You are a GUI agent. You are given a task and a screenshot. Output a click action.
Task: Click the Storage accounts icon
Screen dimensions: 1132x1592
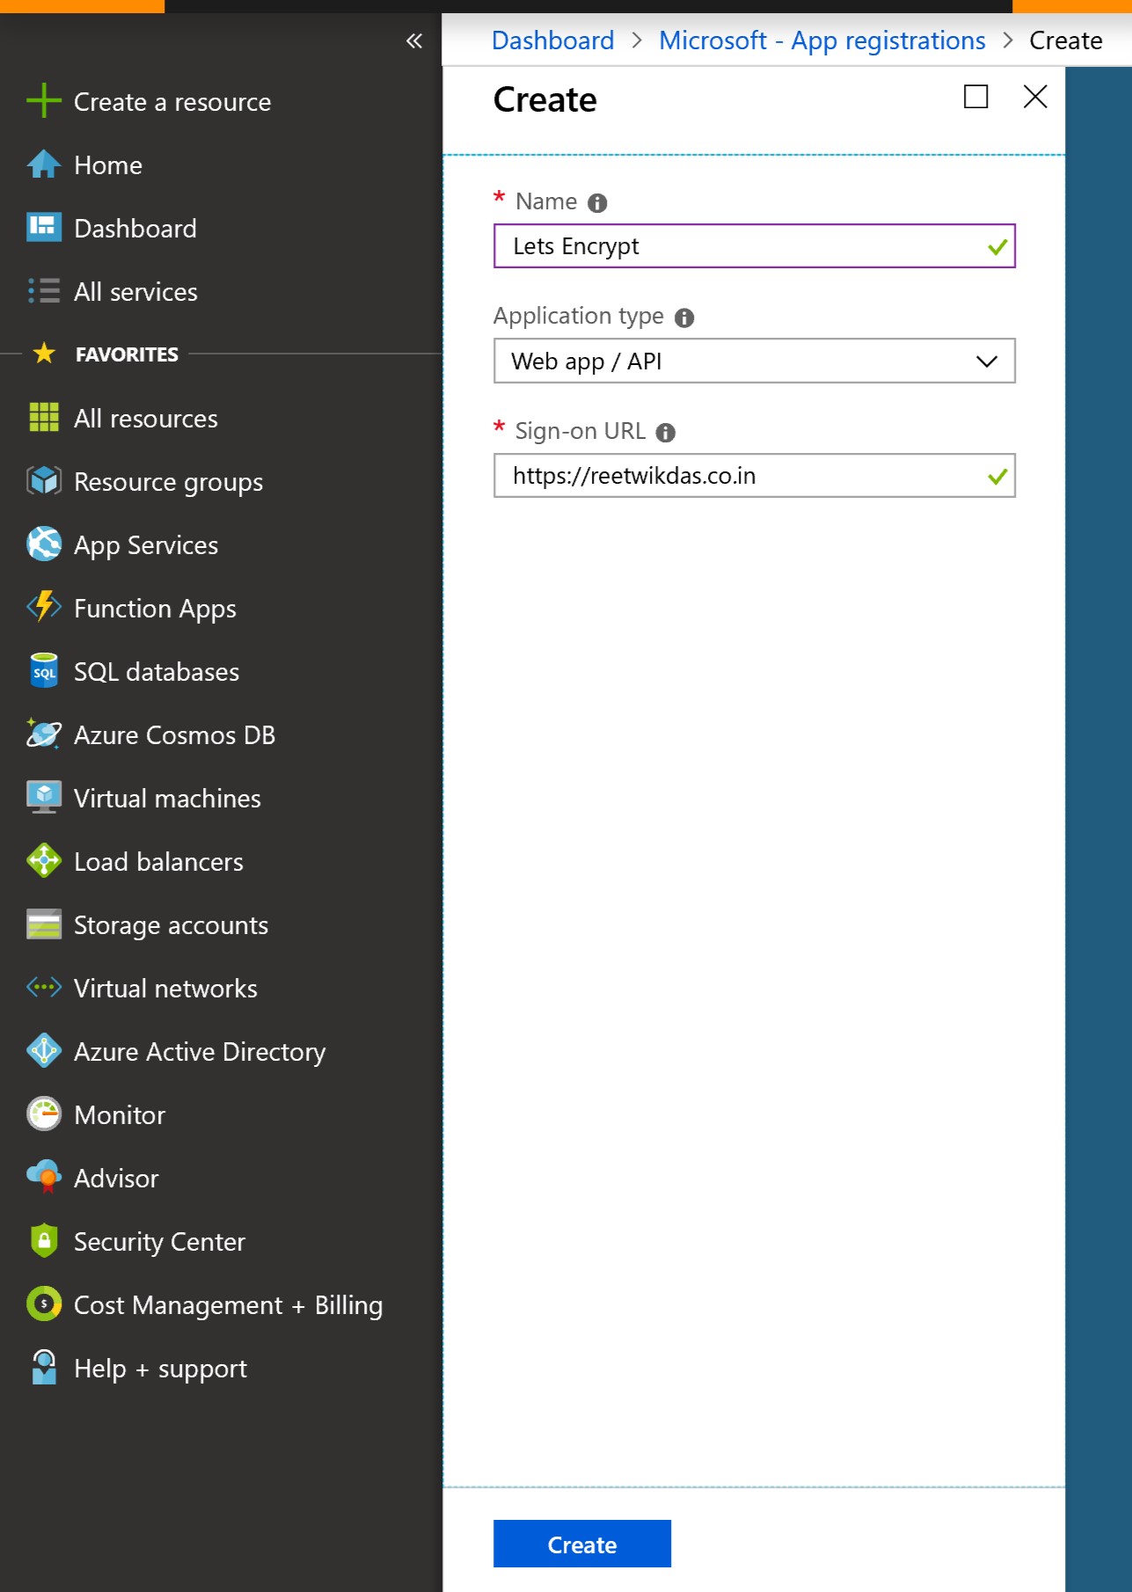pyautogui.click(x=44, y=924)
